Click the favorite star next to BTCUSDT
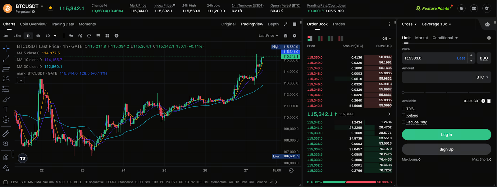This screenshot has width=497, height=187. click(x=50, y=8)
